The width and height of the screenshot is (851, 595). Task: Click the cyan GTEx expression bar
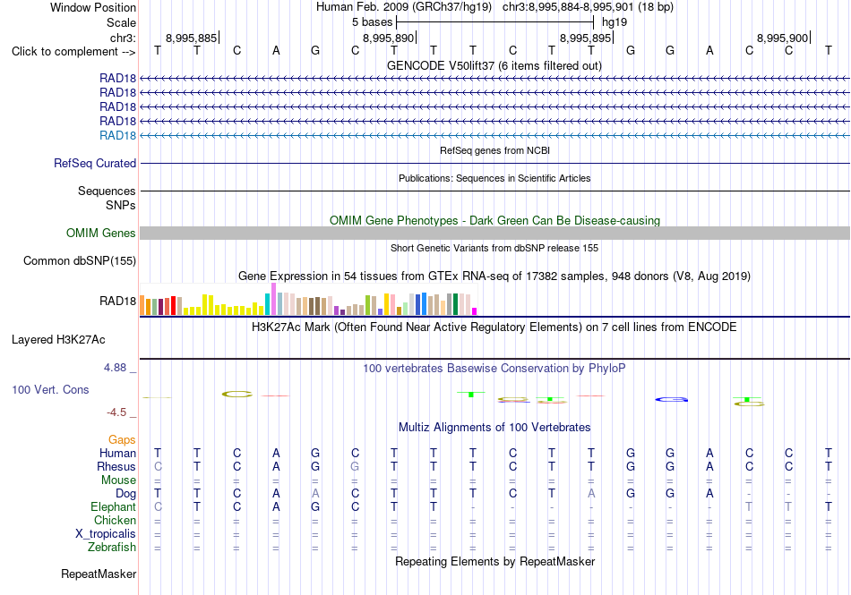(268, 304)
